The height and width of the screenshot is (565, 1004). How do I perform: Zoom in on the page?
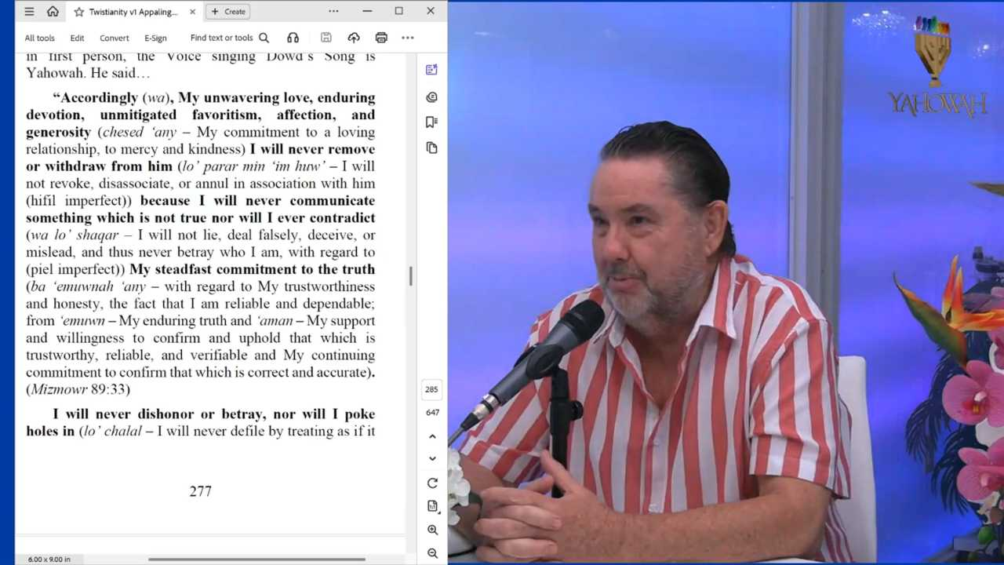pyautogui.click(x=432, y=530)
